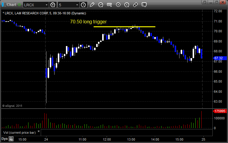Expand the LRCX symbol dropdown
The image size is (228, 143).
(46, 5)
